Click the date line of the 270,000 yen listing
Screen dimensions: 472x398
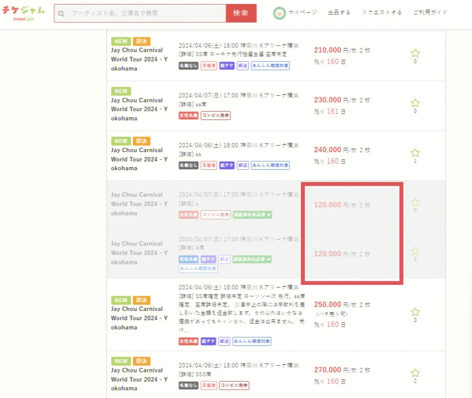pos(238,365)
